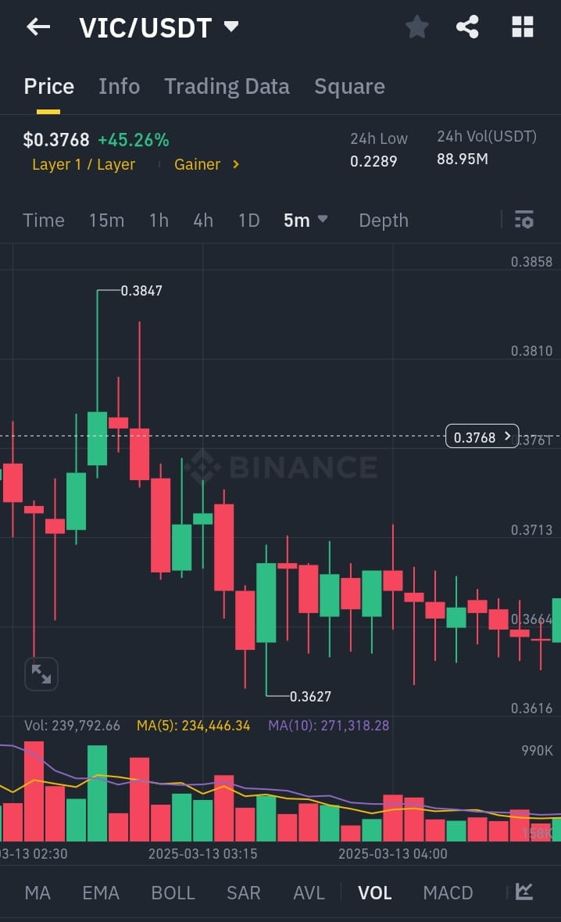The image size is (561, 922).
Task: Toggle the AVL indicator
Action: [x=309, y=892]
